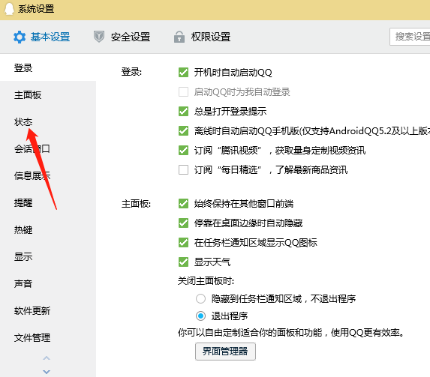This screenshot has width=430, height=377.
Task: Select 退出程序 radio button
Action: 200,316
